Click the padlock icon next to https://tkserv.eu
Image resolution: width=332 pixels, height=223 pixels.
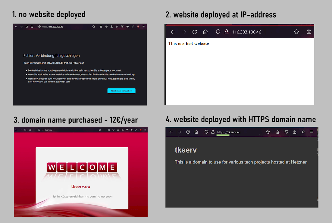[x=213, y=132]
